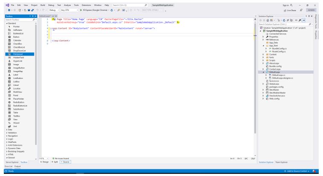Expand the AJAX Extensions toolbox group
The height and width of the screenshot is (176, 323).
[7, 145]
